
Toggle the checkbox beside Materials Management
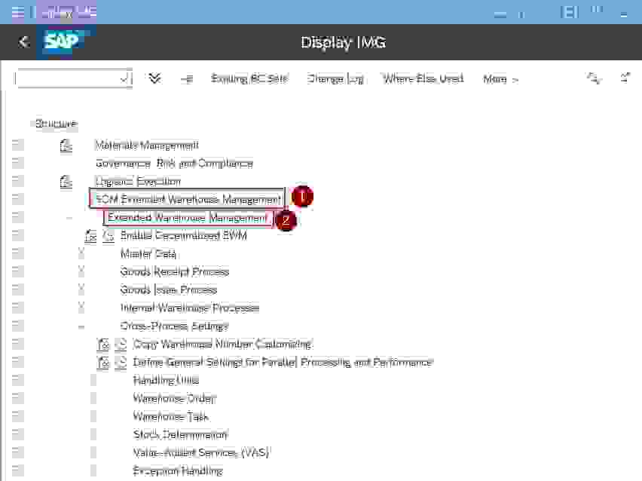pyautogui.click(x=17, y=145)
